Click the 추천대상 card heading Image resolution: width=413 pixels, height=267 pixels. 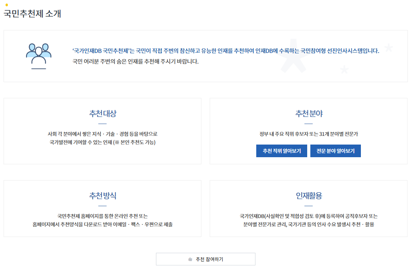pyautogui.click(x=103, y=113)
